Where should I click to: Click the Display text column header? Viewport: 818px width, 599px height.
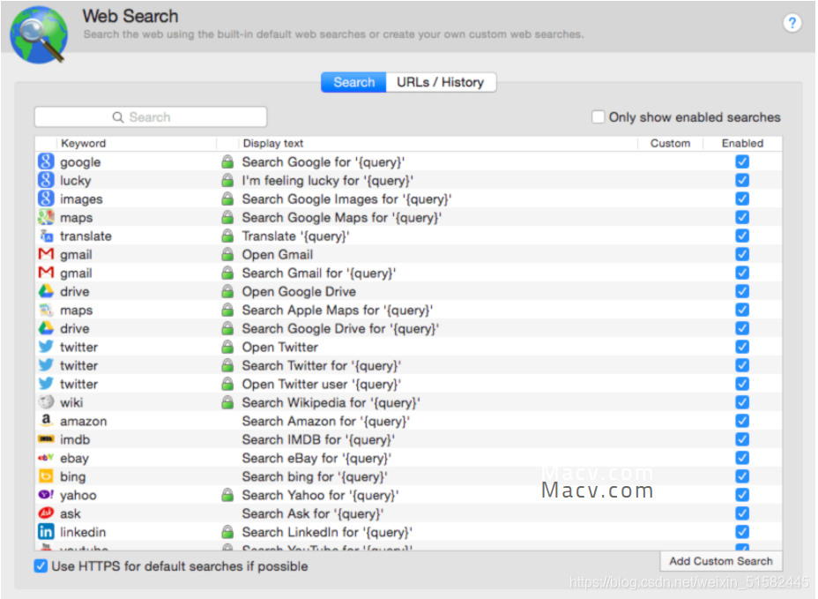tap(438, 143)
